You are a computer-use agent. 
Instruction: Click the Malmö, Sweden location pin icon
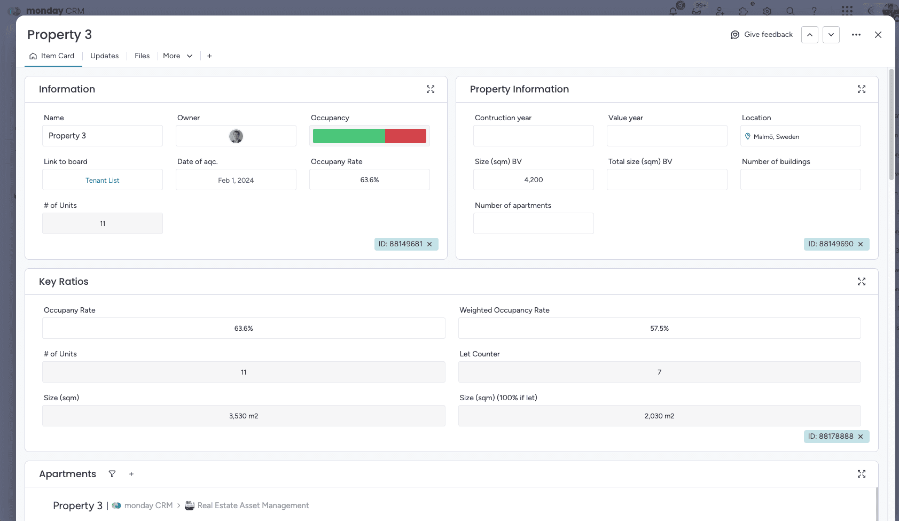coord(748,136)
